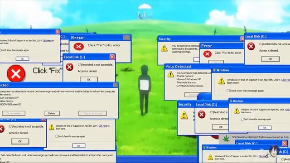Open Click Here link in dialog above giant Click Fix

47,40
